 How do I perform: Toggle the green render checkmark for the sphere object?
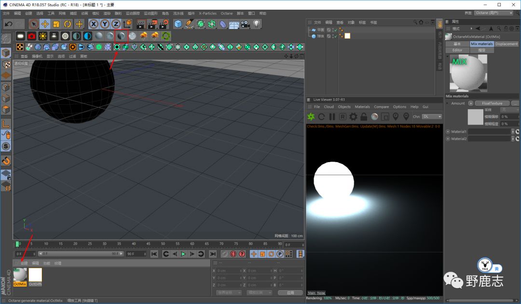(x=335, y=36)
